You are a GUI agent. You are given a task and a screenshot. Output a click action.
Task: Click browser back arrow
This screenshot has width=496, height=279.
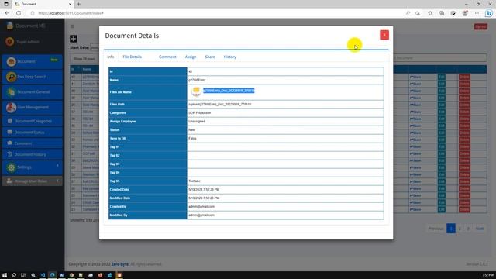tap(7, 13)
